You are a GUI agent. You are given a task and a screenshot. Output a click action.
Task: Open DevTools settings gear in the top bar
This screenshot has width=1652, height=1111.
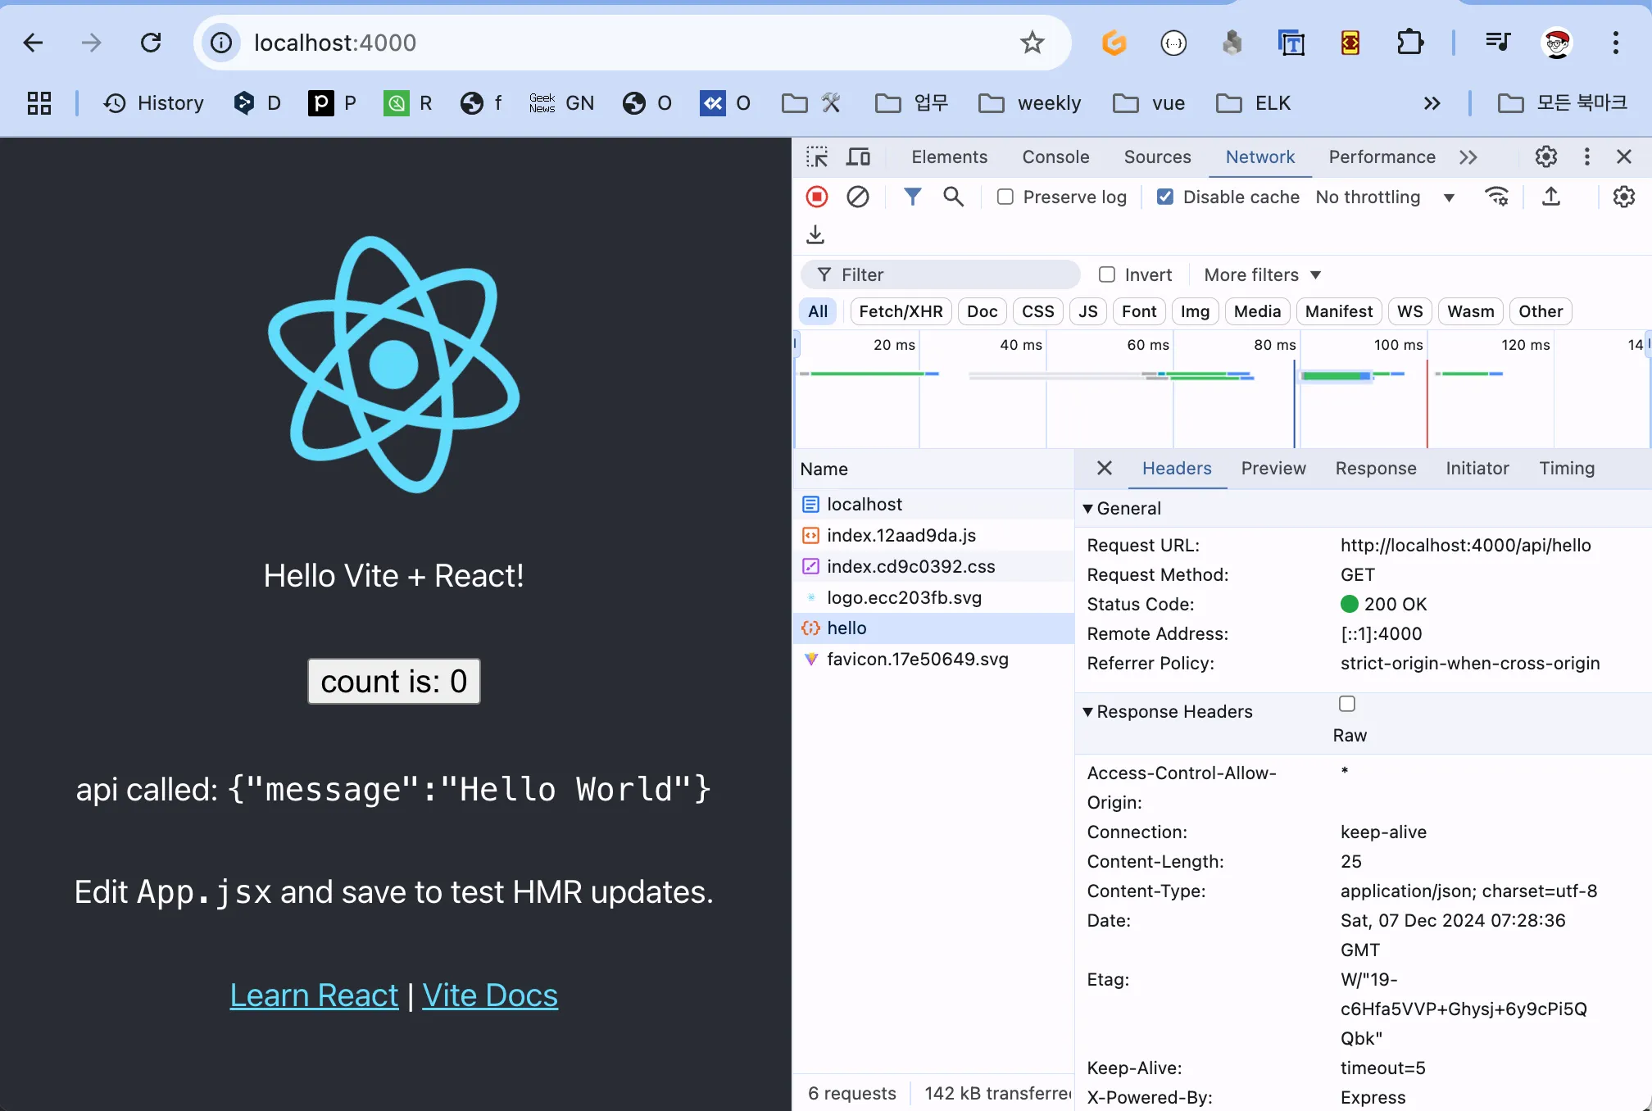tap(1545, 156)
